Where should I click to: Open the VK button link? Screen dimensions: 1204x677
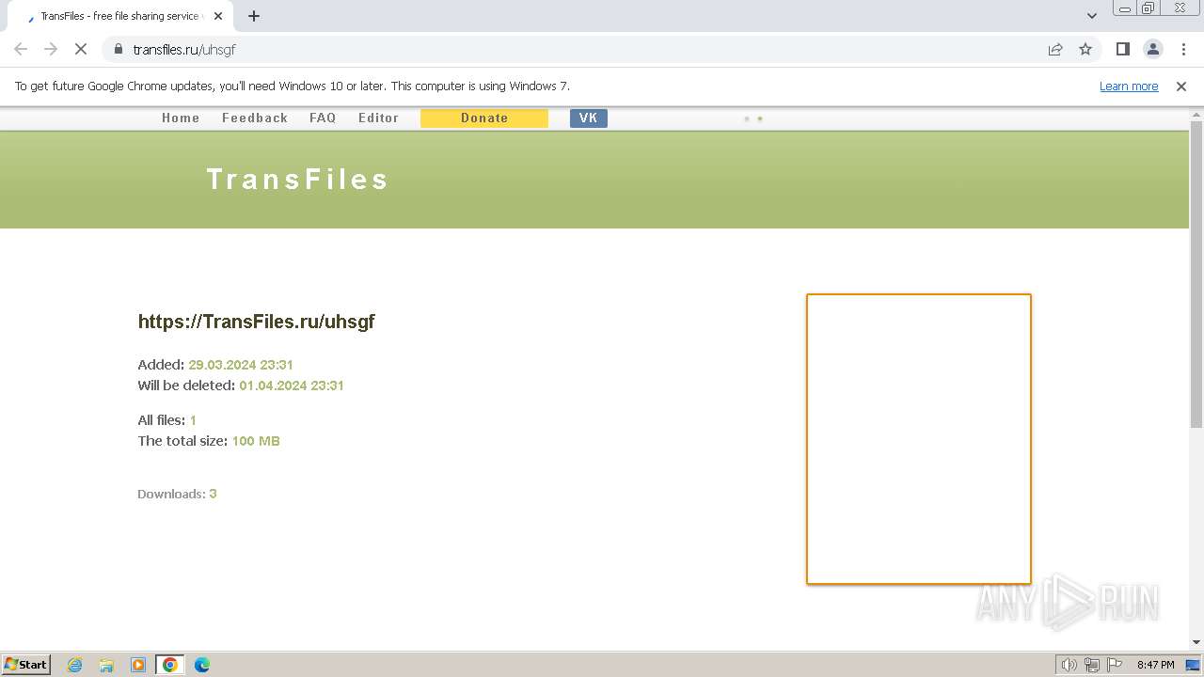(589, 118)
